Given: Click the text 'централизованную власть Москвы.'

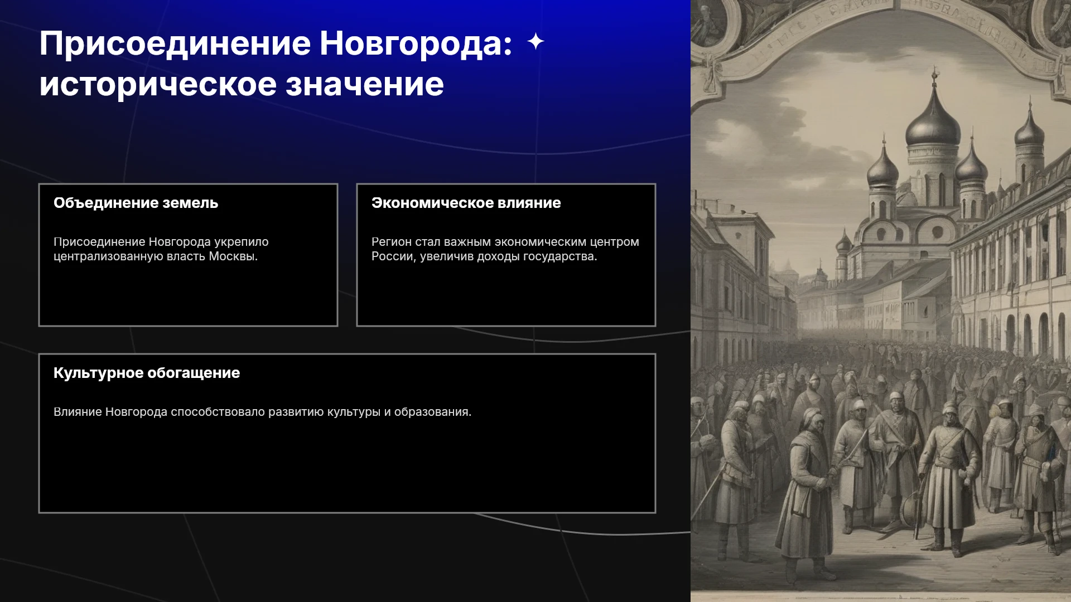Looking at the screenshot, I should click(x=156, y=256).
